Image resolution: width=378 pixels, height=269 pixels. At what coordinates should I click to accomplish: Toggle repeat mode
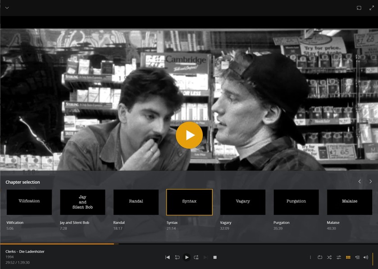[320, 257]
